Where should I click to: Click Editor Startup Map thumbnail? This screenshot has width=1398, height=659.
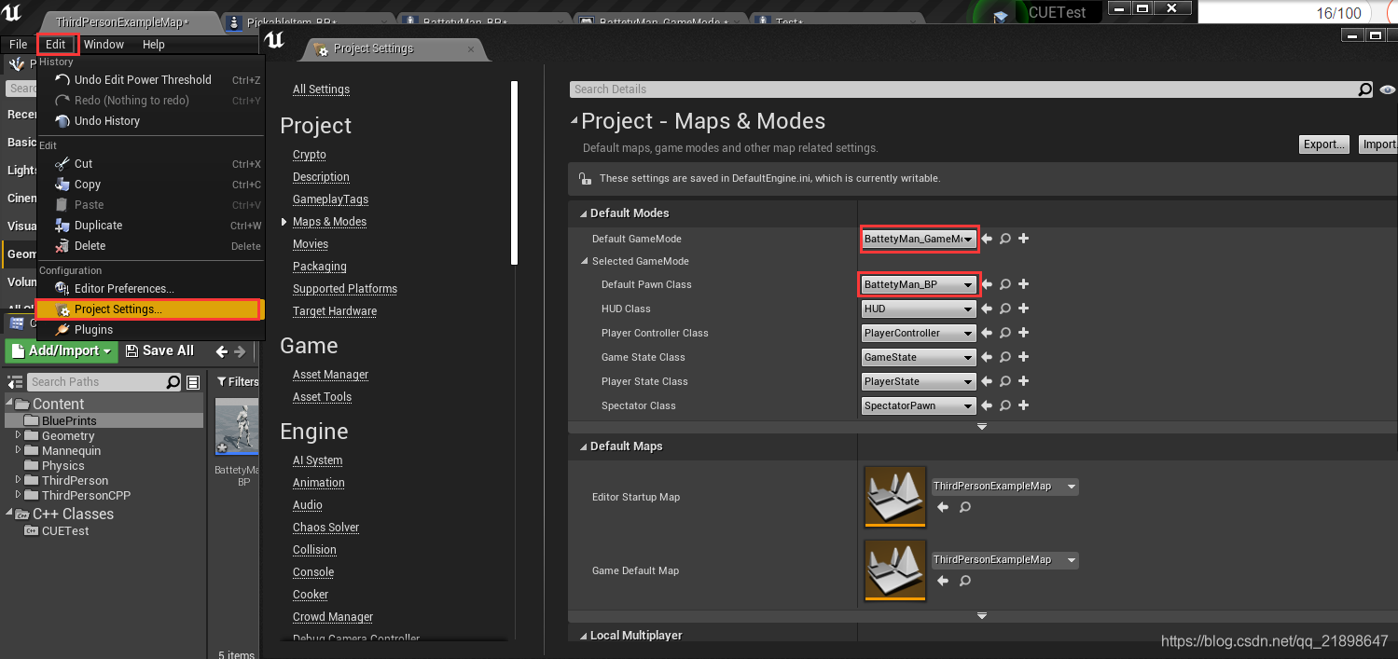[x=895, y=497]
